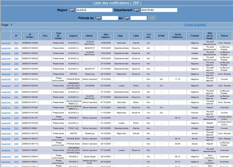The image size is (233, 167).
Task: Sort Page column descending
Action: 115,36
